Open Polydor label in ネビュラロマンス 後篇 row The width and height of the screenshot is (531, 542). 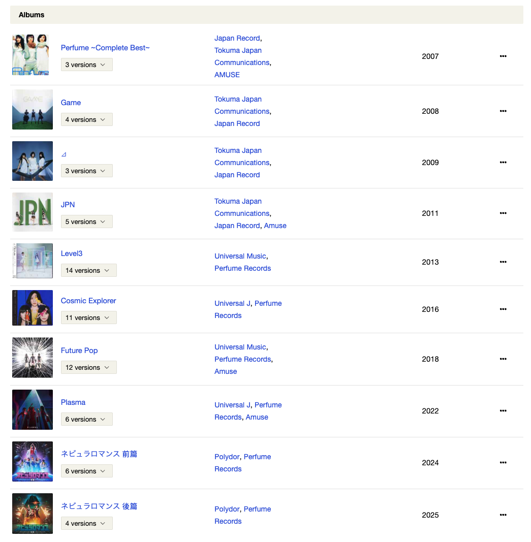227,509
